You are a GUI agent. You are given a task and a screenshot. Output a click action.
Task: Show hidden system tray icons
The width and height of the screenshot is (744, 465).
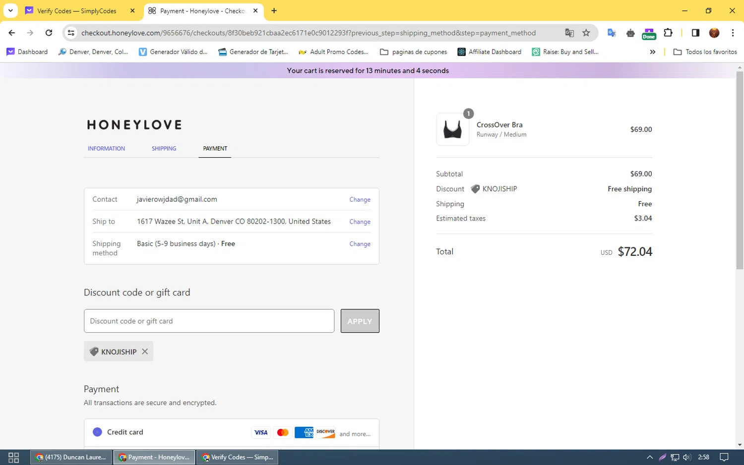[x=650, y=457]
